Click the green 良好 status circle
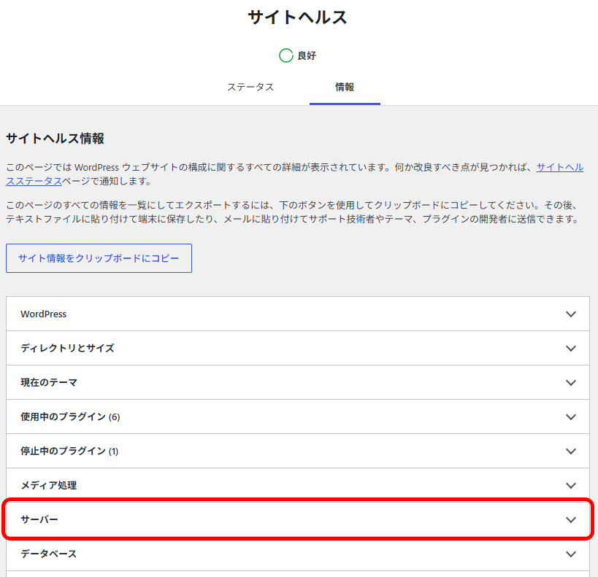Viewport: 598px width, 577px height. click(286, 55)
